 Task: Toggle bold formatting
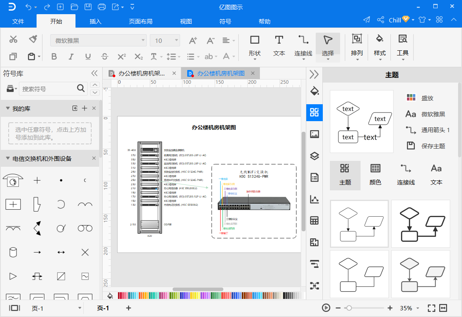point(54,57)
